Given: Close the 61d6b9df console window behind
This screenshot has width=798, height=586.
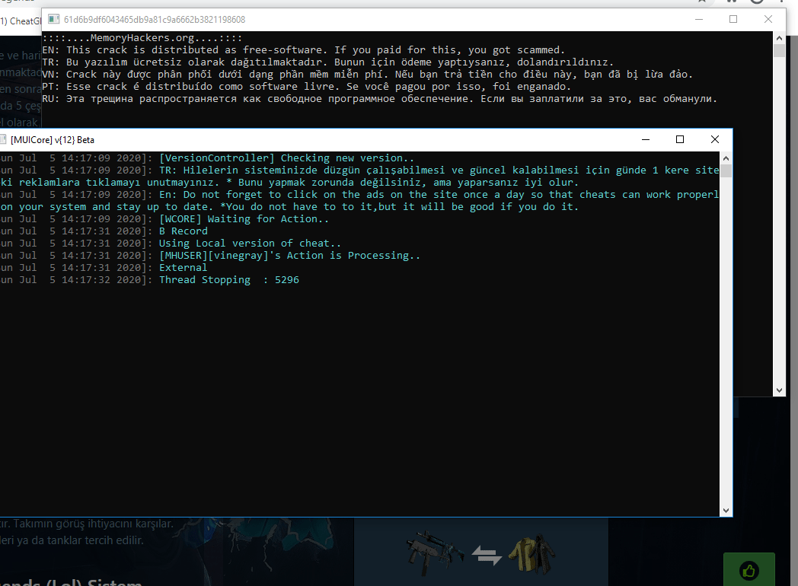Looking at the screenshot, I should (768, 19).
